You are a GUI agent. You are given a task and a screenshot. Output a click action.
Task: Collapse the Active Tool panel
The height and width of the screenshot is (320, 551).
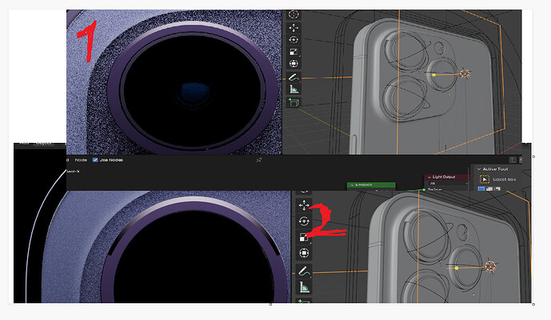click(x=478, y=169)
